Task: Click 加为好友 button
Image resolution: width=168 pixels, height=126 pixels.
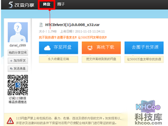Action: click(x=18, y=61)
